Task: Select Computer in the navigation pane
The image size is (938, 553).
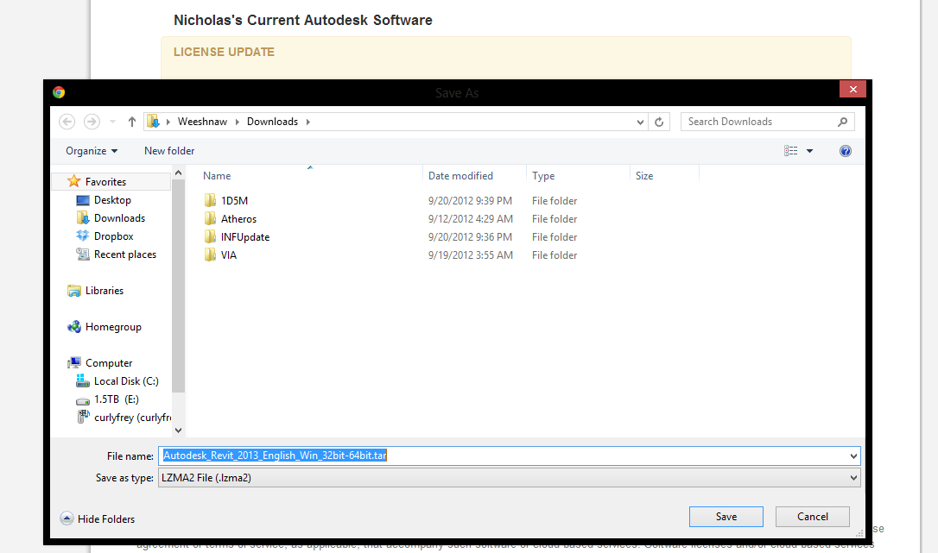Action: click(108, 363)
